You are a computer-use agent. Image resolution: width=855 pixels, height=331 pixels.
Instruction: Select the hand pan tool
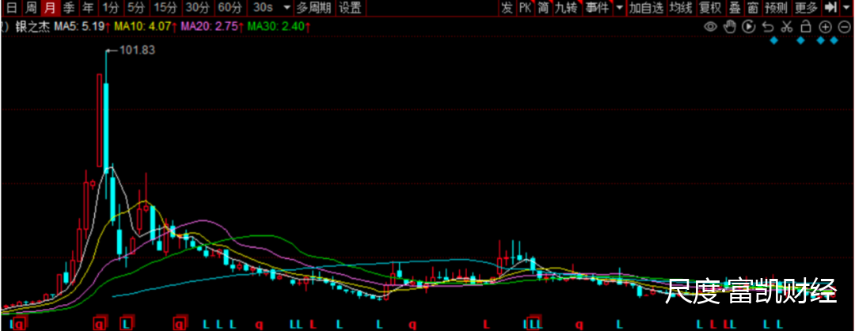(x=729, y=27)
